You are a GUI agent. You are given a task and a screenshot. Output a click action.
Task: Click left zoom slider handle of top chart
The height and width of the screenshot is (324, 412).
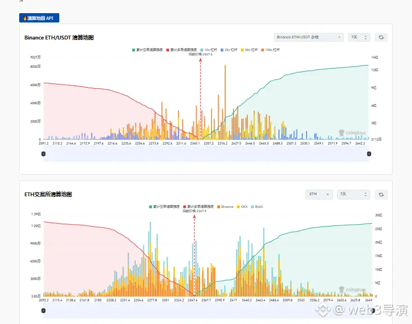[x=43, y=154]
